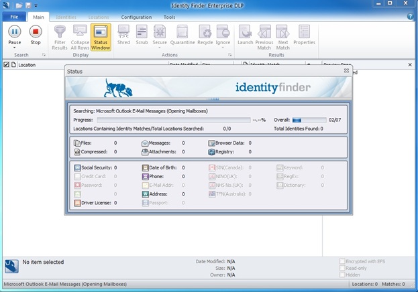Viewport: 418px width, 292px height.
Task: Toggle the Status Window button
Action: [x=101, y=38]
